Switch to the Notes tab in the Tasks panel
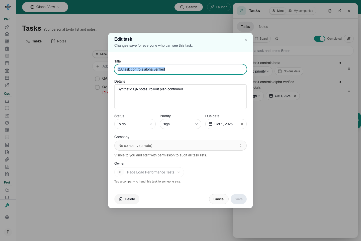Viewport: 361px width, 241px height. point(263,27)
